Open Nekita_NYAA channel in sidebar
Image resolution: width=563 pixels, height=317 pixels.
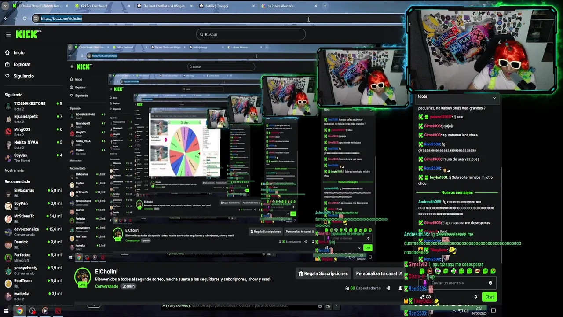pyautogui.click(x=33, y=144)
